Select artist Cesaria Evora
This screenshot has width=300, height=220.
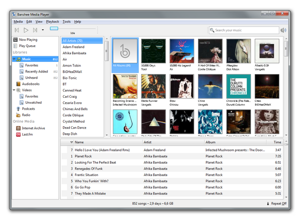pyautogui.click(x=82, y=103)
